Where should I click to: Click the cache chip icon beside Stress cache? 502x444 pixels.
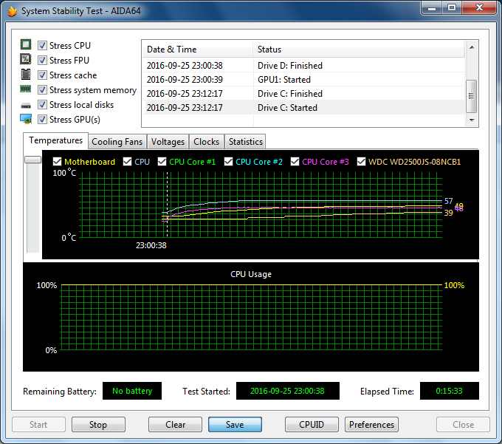[x=26, y=75]
